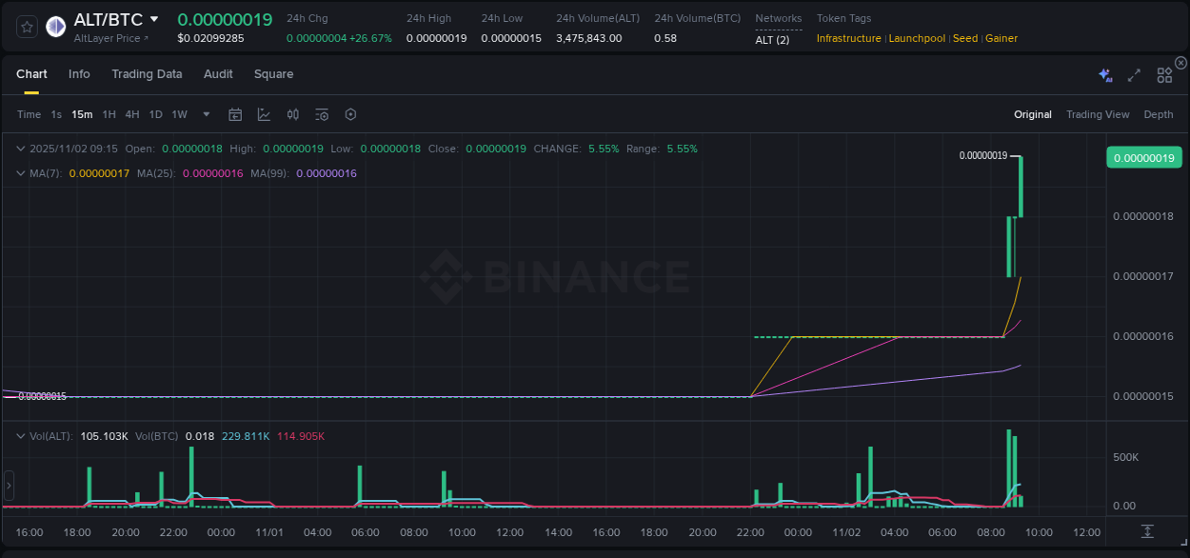This screenshot has width=1190, height=558.
Task: Open the widgets layout icon near top right
Action: [x=1164, y=73]
